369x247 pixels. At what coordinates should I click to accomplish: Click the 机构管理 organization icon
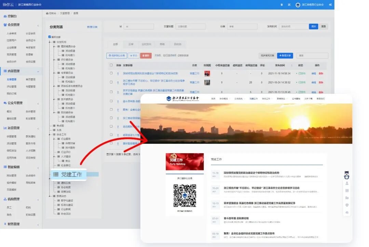pyautogui.click(x=5, y=199)
